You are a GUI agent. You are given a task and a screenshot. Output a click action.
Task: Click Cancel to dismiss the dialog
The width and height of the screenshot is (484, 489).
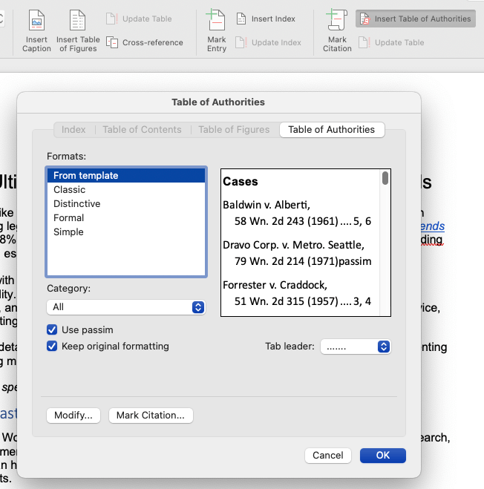328,456
